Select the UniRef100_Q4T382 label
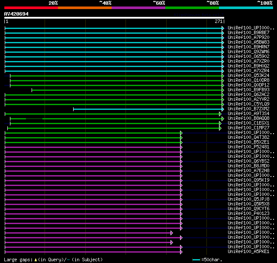 click(x=248, y=138)
